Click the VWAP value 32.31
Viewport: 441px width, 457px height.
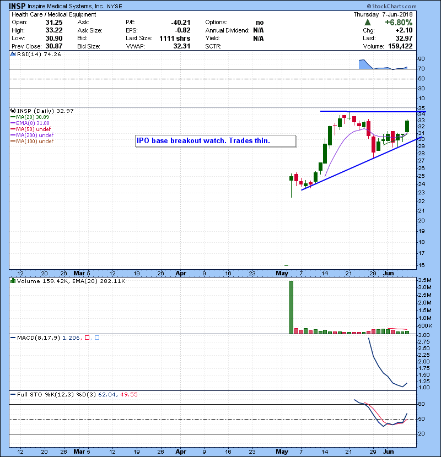pos(182,46)
